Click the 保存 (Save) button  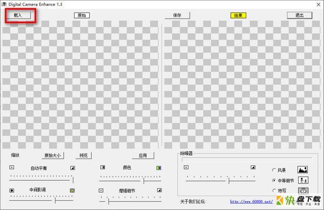pyautogui.click(x=177, y=15)
